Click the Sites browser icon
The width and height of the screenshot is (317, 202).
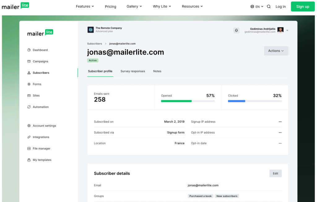(29, 96)
